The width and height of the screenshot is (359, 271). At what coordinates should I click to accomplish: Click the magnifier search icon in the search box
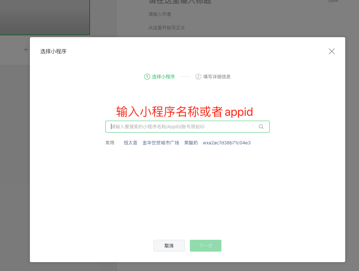pos(261,127)
